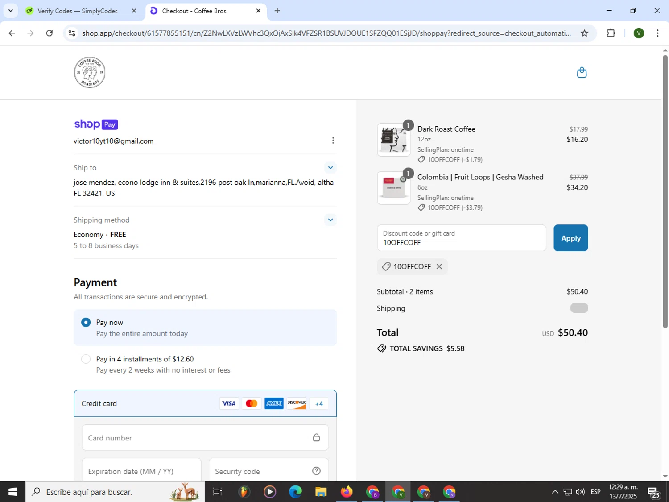Click the Discount code or gift card field
Screen dimensions: 669x502
pyautogui.click(x=461, y=238)
